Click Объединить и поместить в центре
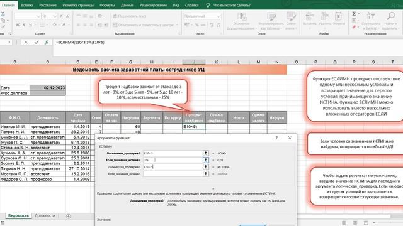The width and height of the screenshot is (403, 226). coord(144,25)
